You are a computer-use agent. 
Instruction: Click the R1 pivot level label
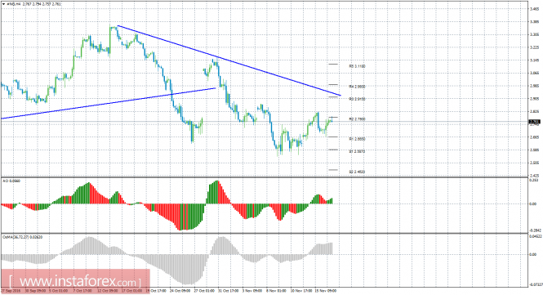pos(357,139)
